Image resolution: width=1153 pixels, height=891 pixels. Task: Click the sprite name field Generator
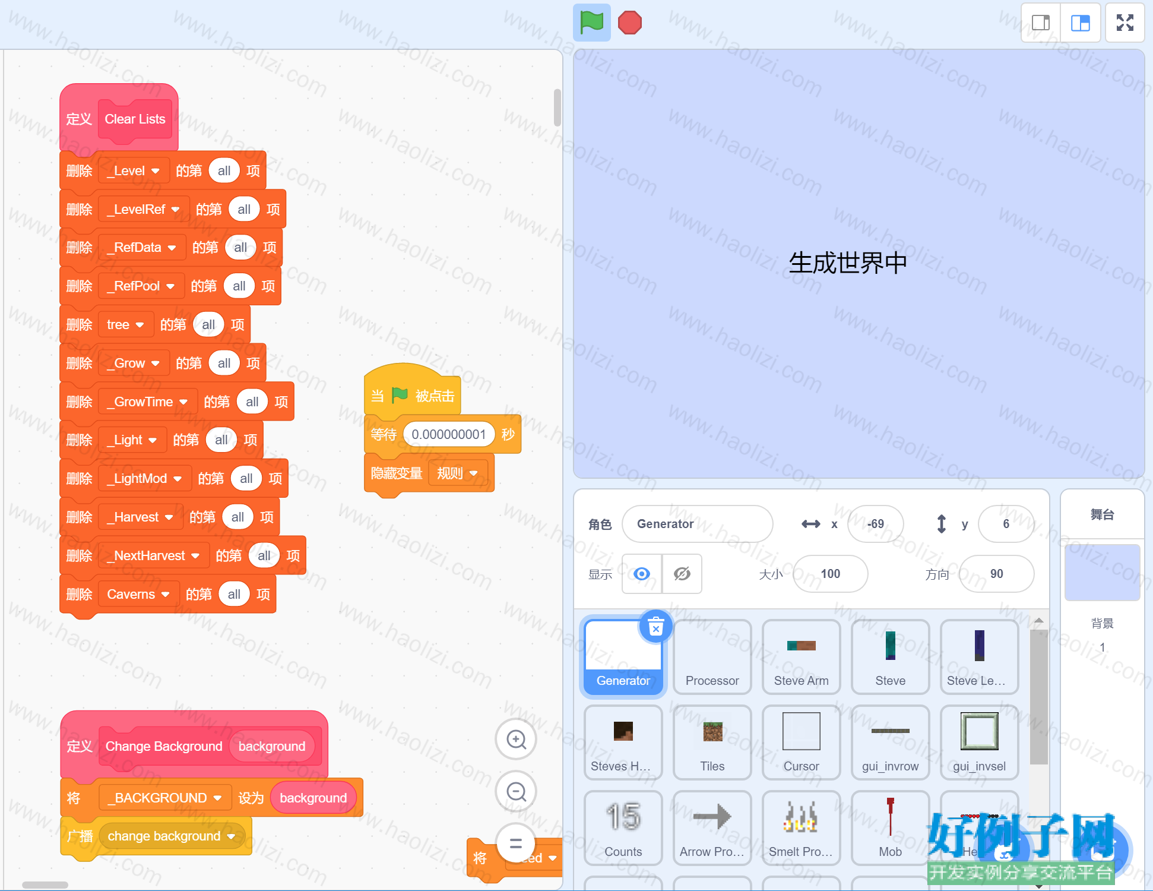point(697,524)
